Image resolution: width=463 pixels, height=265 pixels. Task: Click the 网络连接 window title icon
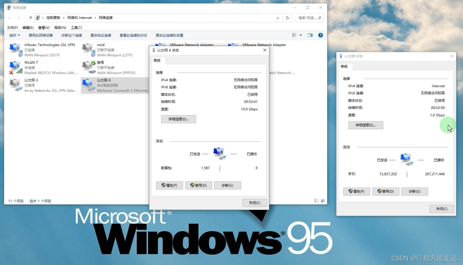point(9,8)
